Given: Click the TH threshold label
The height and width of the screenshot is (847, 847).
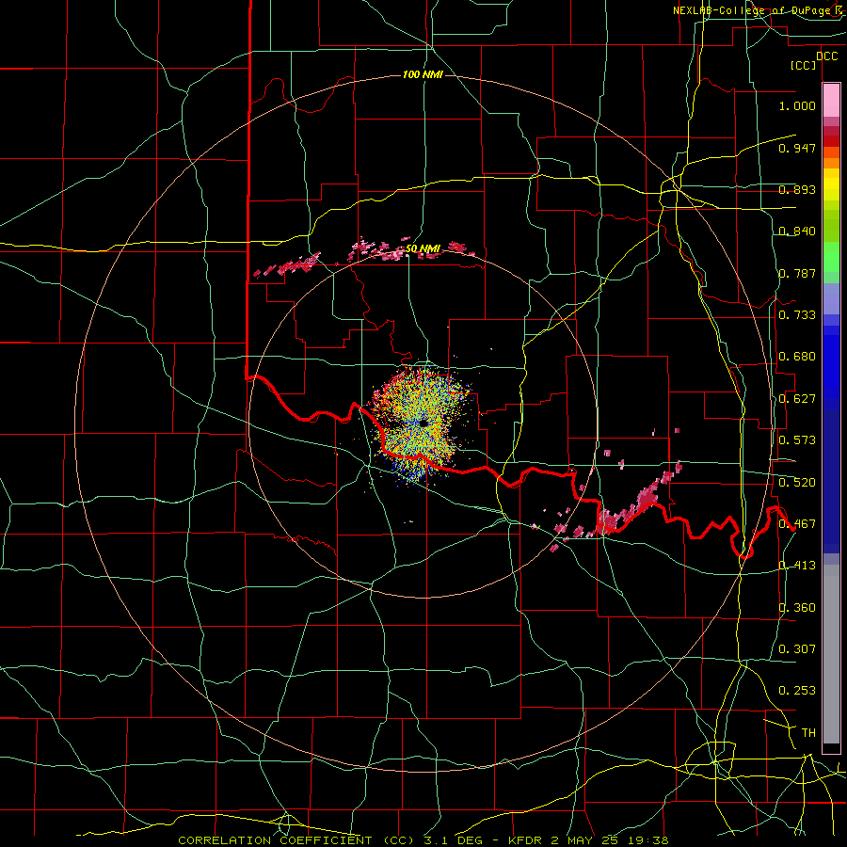Looking at the screenshot, I should click(x=808, y=733).
